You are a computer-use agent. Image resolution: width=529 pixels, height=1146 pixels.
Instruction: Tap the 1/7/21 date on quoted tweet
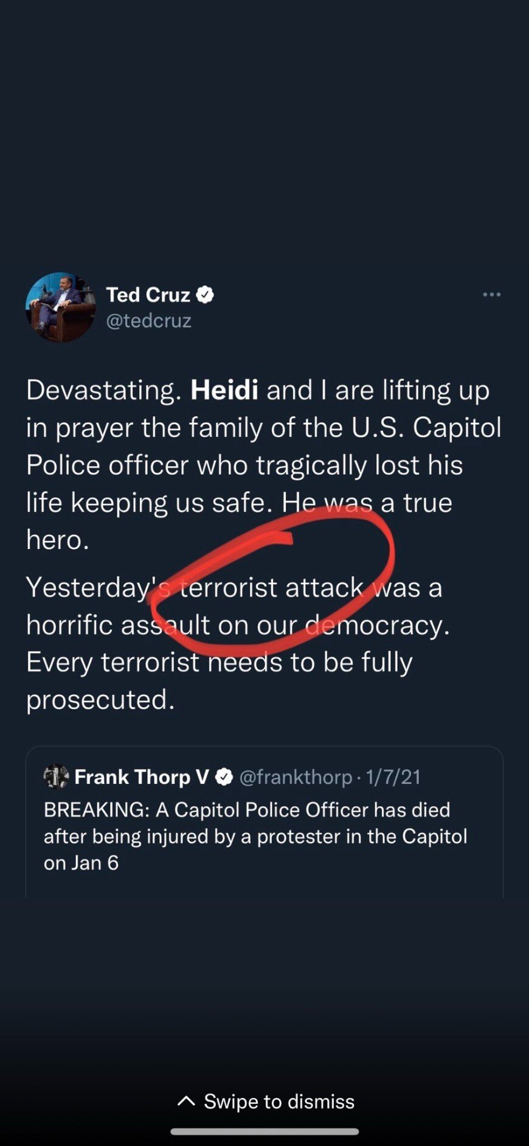coord(393,777)
